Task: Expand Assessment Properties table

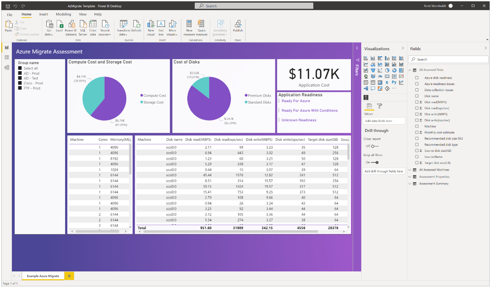Action: tap(410, 177)
